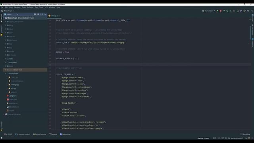Open the Python Console tab

[x=40, y=134]
